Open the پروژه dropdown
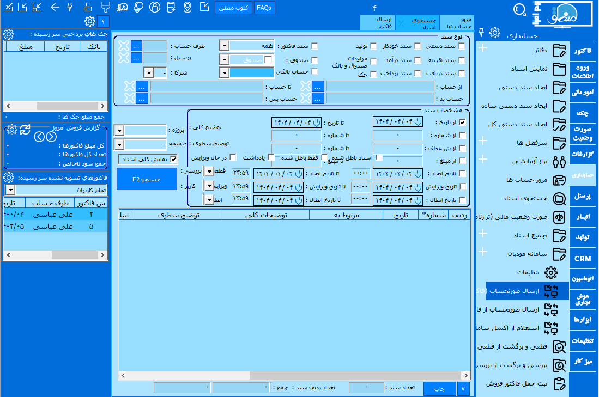The height and width of the screenshot is (397, 599). (x=119, y=131)
